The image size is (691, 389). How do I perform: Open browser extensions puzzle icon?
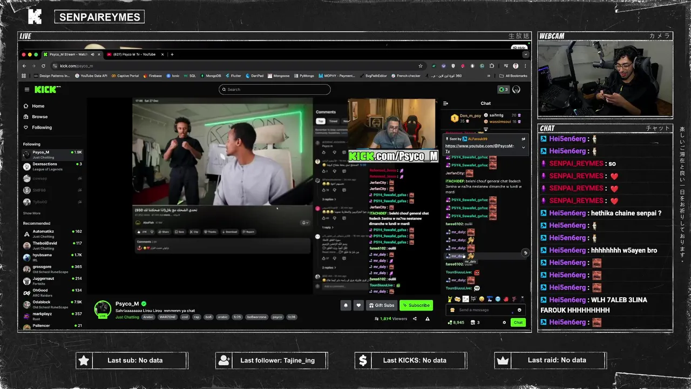491,66
